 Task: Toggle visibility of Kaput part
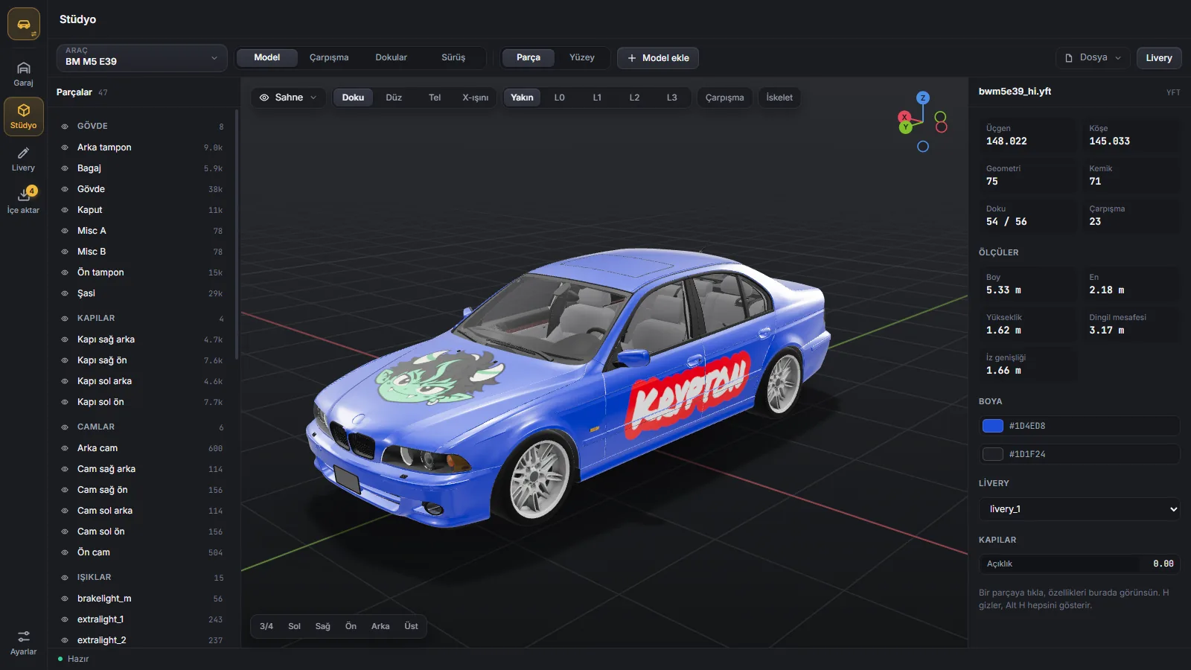65,210
